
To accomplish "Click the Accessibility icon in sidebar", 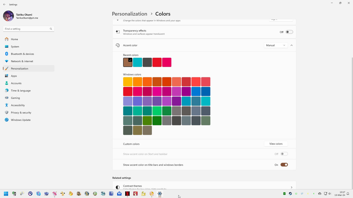I will (7, 105).
